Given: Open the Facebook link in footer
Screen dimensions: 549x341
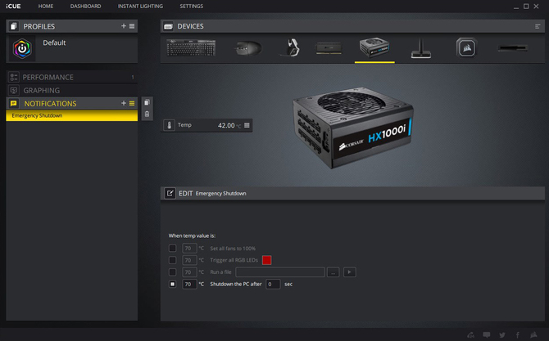Looking at the screenshot, I should click(518, 334).
